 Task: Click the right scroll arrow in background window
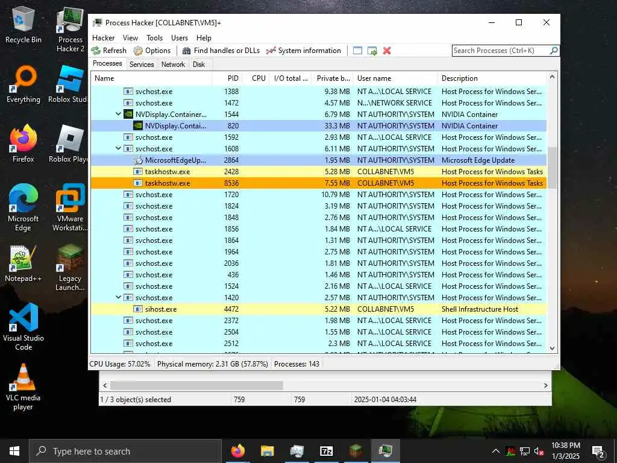[546, 385]
